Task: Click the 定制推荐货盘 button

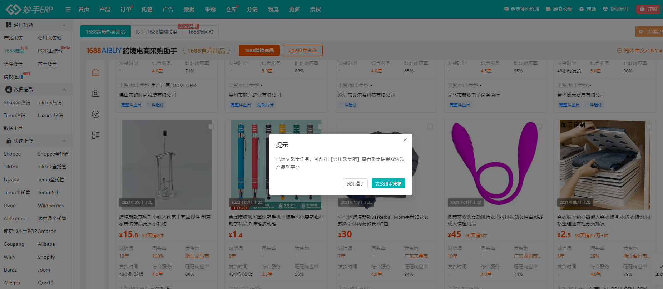Action: coord(302,50)
